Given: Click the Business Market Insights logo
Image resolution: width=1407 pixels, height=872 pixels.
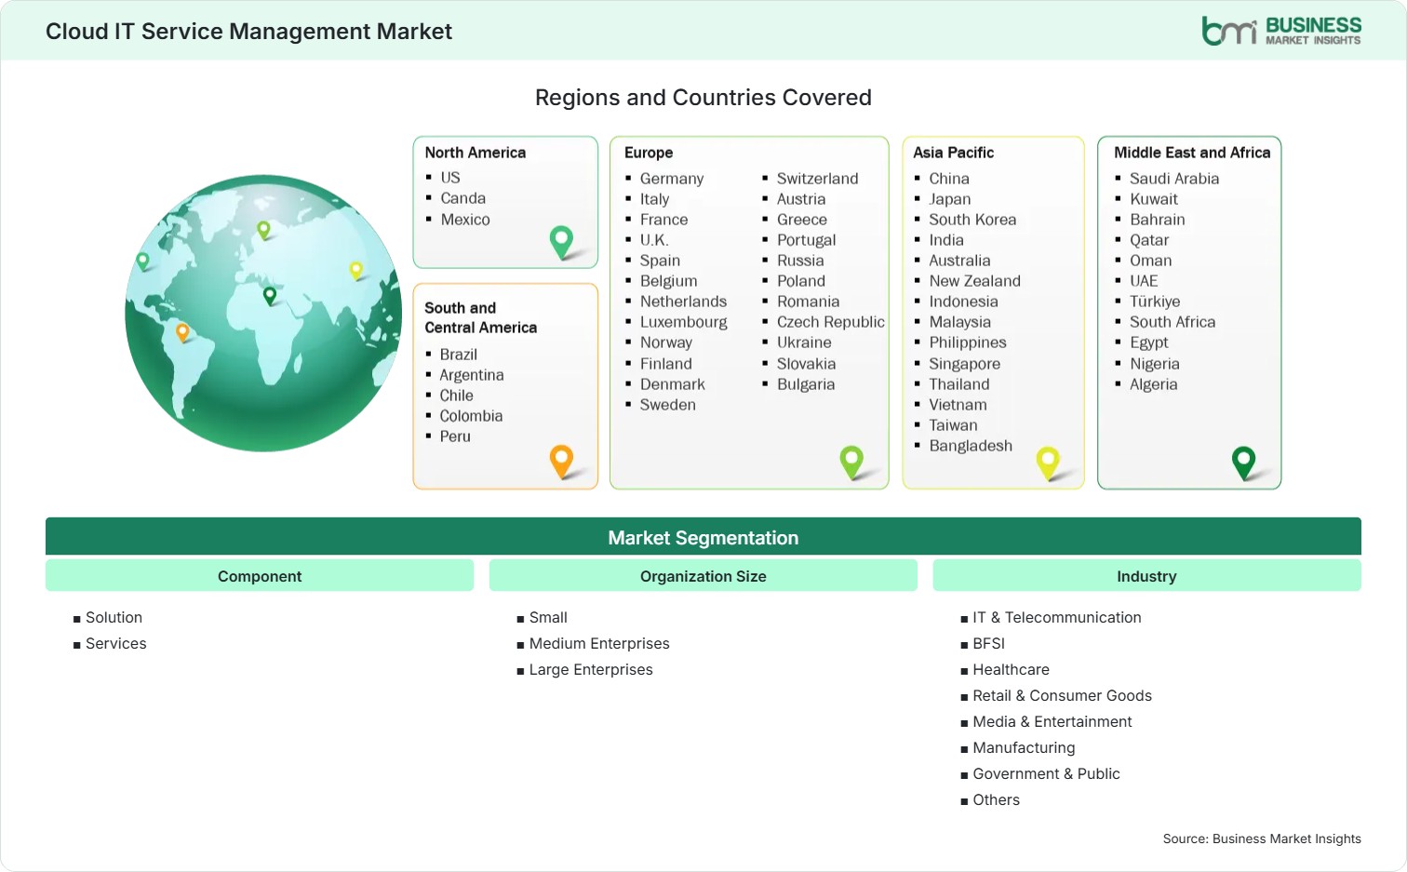Looking at the screenshot, I should pyautogui.click(x=1281, y=31).
